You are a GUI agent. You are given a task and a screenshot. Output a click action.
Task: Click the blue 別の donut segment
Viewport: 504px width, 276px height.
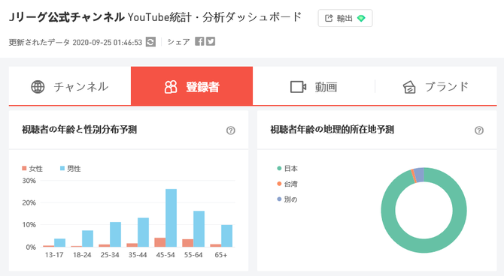coord(419,175)
